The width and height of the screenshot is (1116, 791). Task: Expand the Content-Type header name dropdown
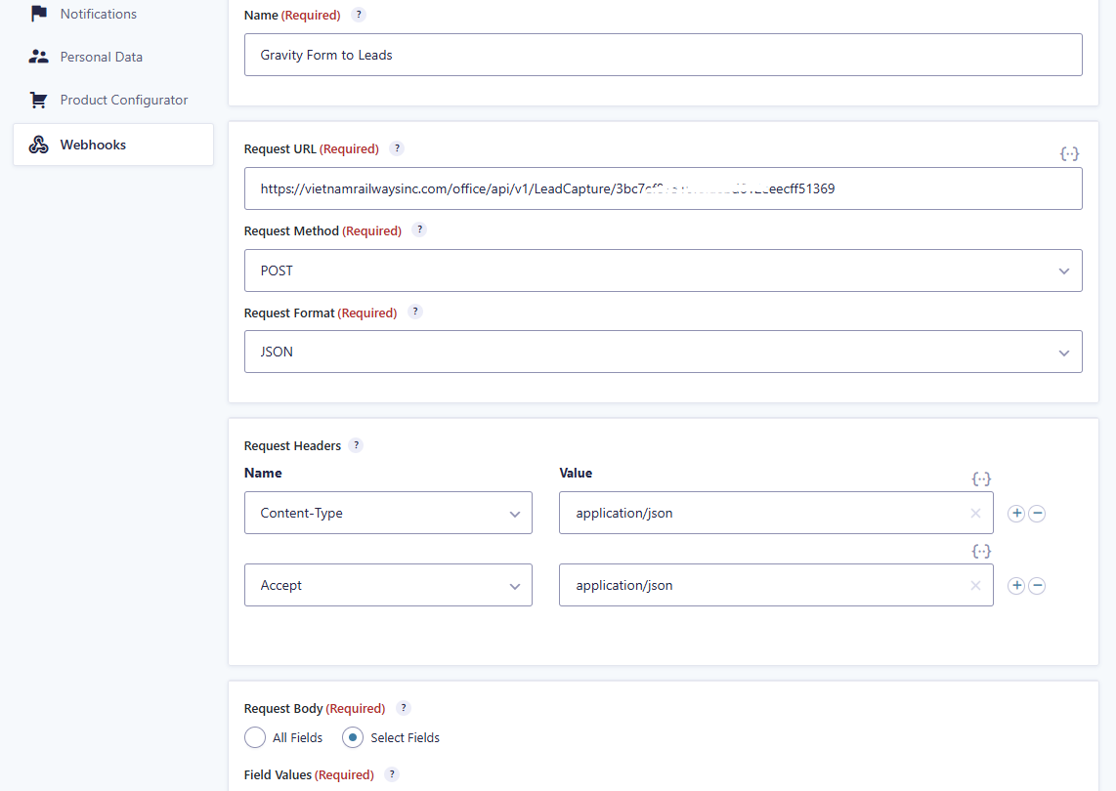[x=388, y=514]
